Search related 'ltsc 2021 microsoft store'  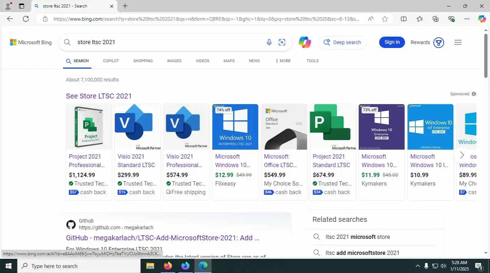[x=358, y=237]
